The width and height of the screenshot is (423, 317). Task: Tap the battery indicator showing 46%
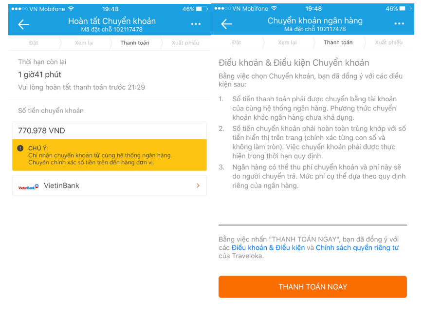tap(194, 8)
